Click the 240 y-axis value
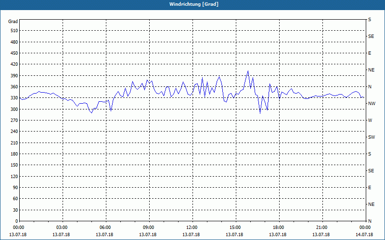Screen dimensions: 385x240 (14, 132)
